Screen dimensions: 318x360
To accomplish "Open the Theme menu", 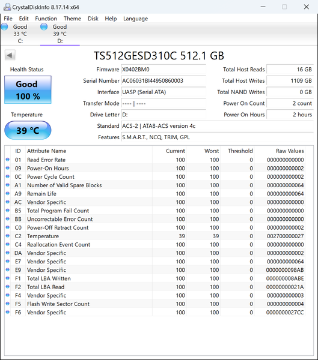I will (72, 19).
